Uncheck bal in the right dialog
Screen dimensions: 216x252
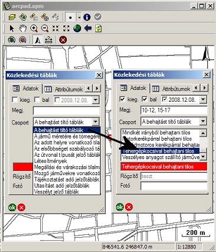144,99
